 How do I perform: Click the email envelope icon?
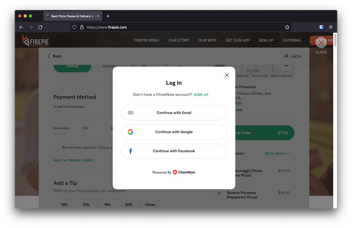tap(131, 113)
